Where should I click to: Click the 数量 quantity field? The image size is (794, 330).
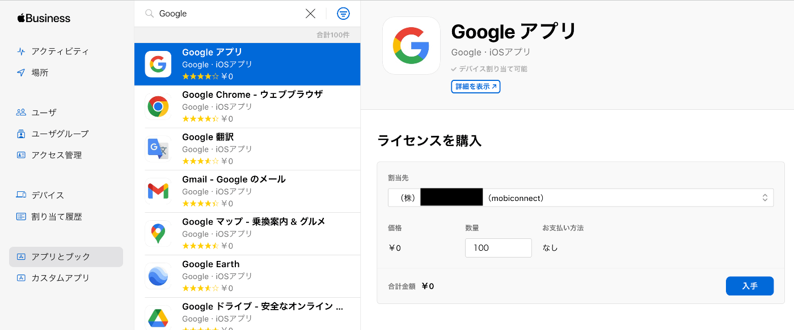tap(499, 248)
